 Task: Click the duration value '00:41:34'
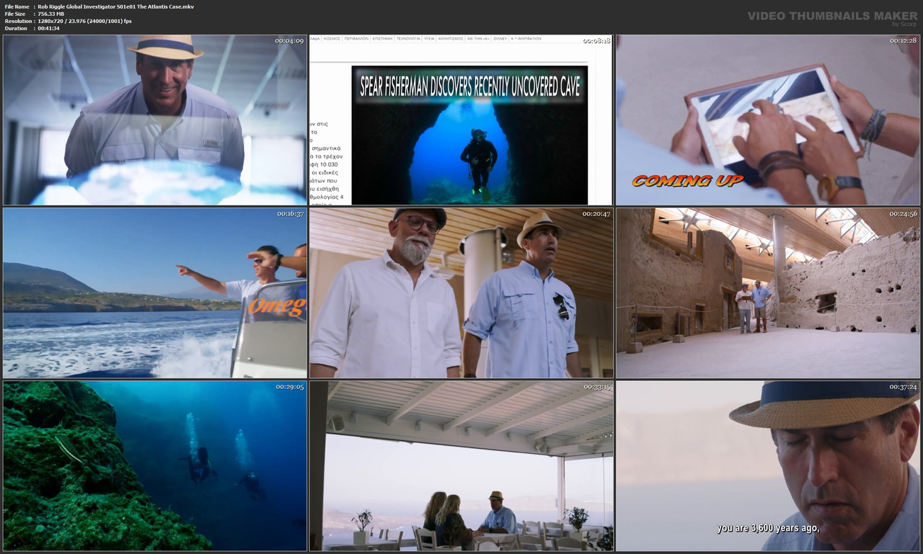(x=49, y=28)
